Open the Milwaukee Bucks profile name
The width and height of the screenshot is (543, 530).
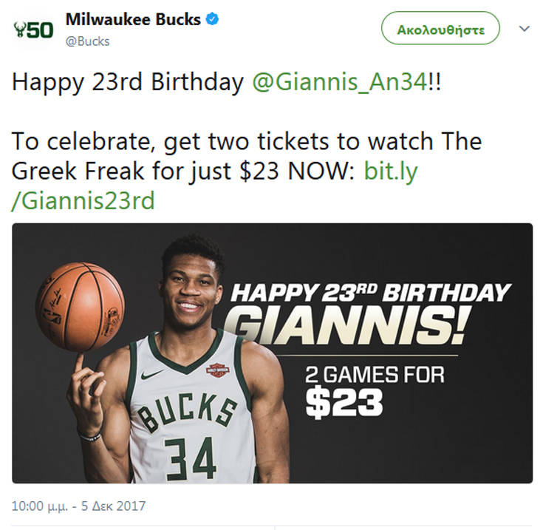click(133, 20)
